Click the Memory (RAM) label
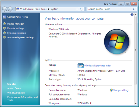 (x=57, y=75)
